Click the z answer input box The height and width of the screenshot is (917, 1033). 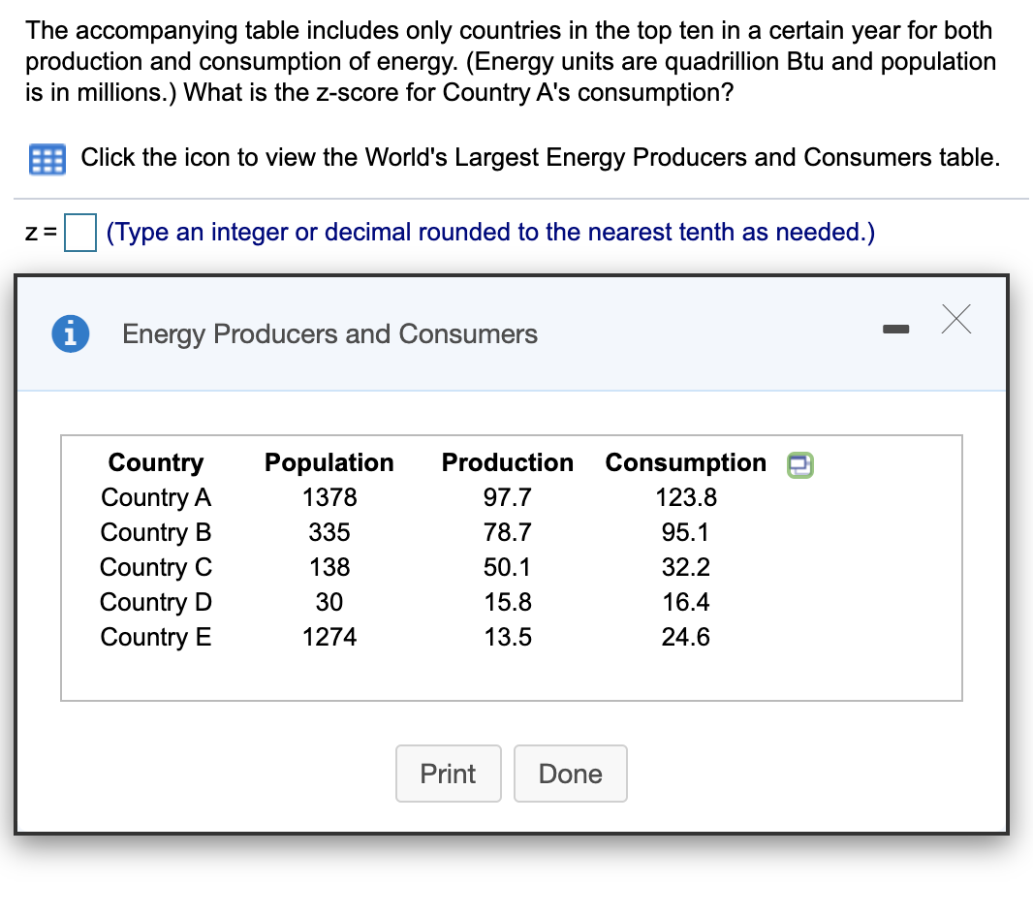[x=80, y=232]
